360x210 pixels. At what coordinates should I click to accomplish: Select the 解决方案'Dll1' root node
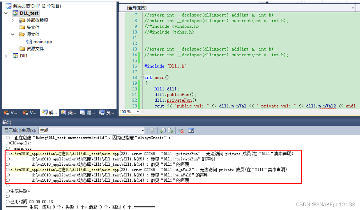pyautogui.click(x=37, y=6)
